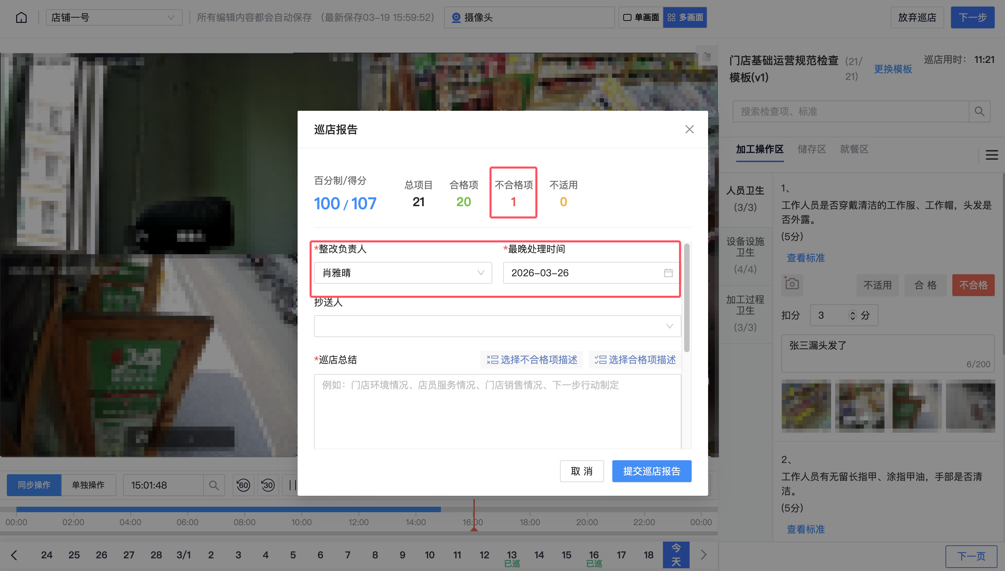Open the 店铺一号 store selector
Viewport: 1005px width, 571px height.
tap(114, 18)
